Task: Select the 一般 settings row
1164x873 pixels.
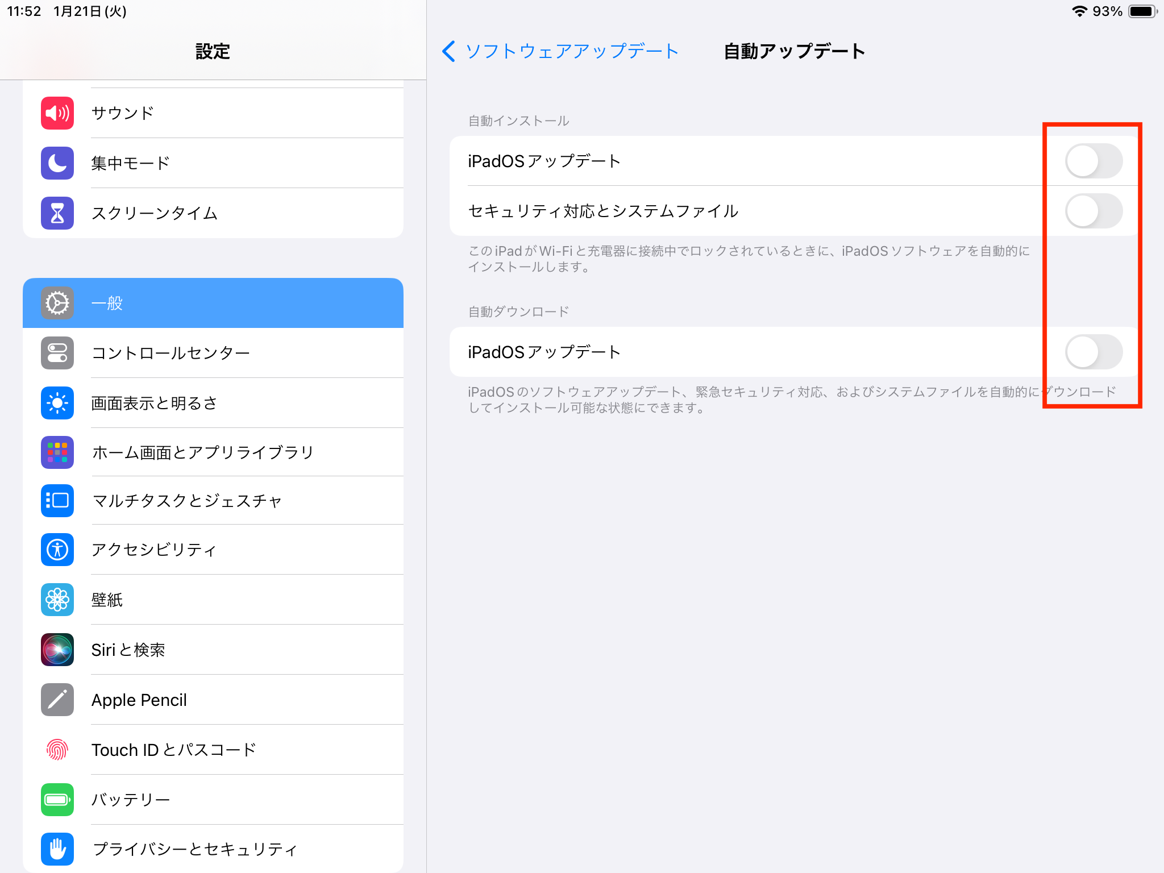Action: tap(213, 303)
